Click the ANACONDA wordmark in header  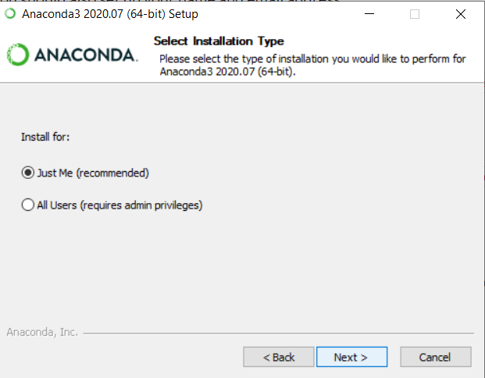pos(84,55)
